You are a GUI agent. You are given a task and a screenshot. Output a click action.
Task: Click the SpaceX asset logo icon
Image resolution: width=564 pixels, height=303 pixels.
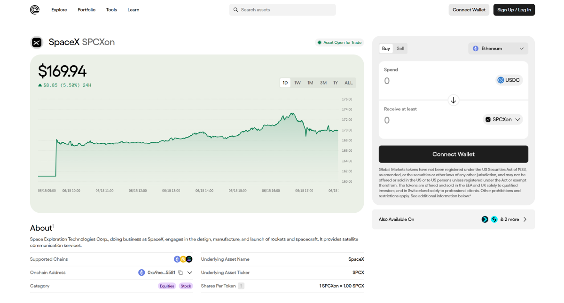[x=37, y=42]
